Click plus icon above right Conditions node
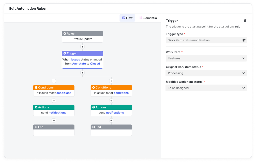Image resolution: width=256 pixels, height=163 pixels. (111, 81)
